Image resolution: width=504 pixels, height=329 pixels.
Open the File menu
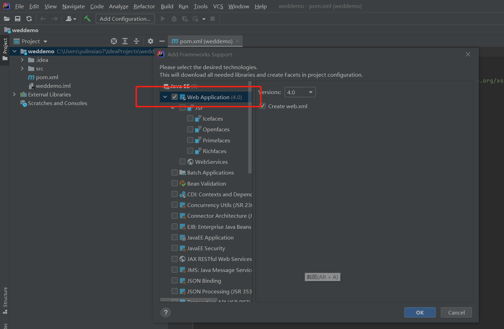tap(19, 6)
